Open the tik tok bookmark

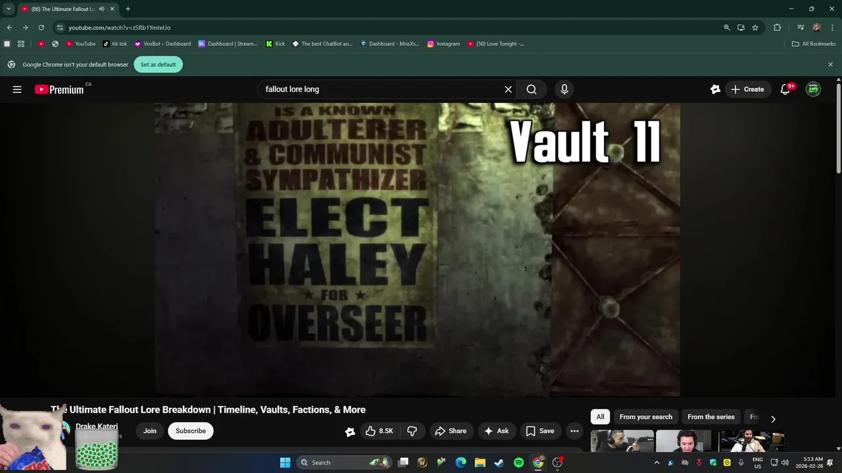(114, 44)
